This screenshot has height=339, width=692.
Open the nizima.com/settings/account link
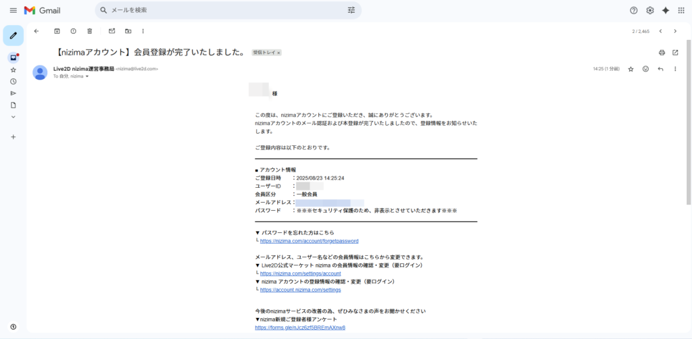(300, 273)
